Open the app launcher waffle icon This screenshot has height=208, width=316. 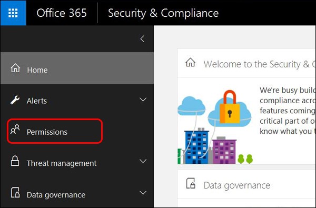click(13, 13)
